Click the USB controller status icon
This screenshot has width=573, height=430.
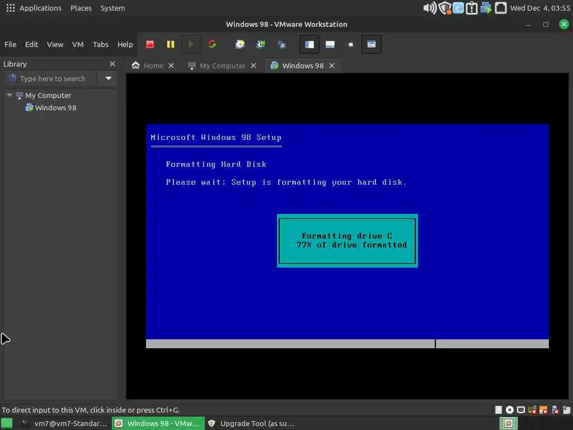(555, 410)
